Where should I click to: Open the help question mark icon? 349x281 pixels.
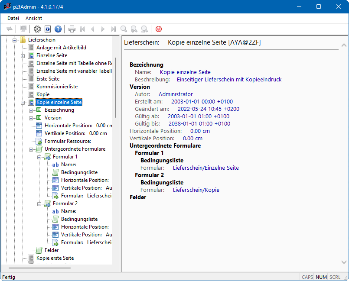point(58,29)
